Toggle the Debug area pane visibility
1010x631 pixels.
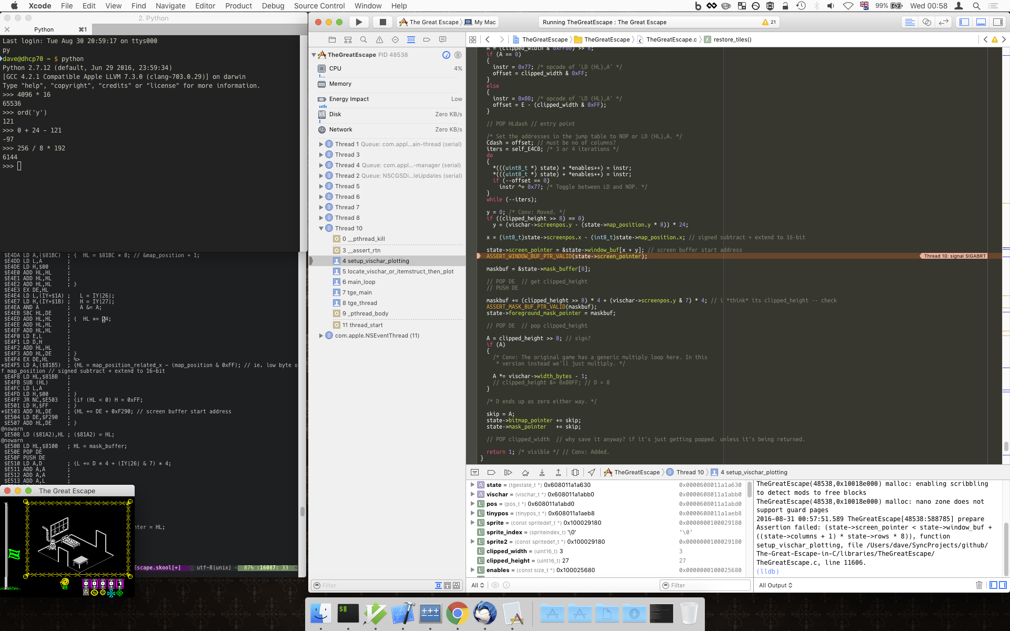(981, 22)
